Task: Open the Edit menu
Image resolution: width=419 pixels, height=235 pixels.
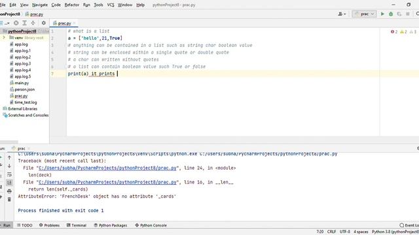Action: pos(12,5)
